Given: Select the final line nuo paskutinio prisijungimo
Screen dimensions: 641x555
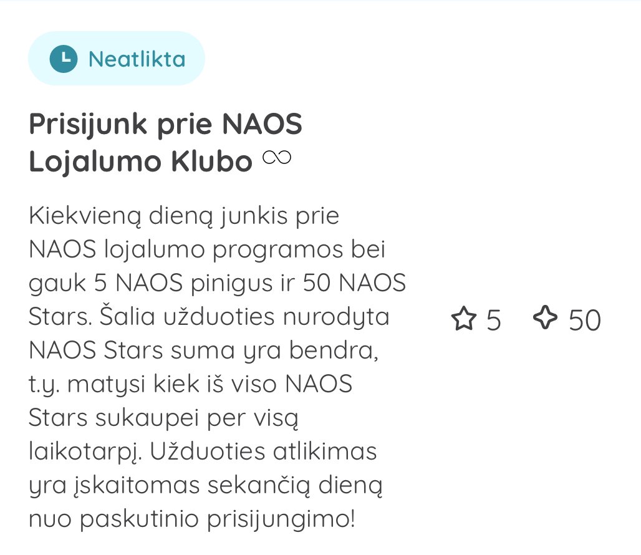Looking at the screenshot, I should pos(191,519).
